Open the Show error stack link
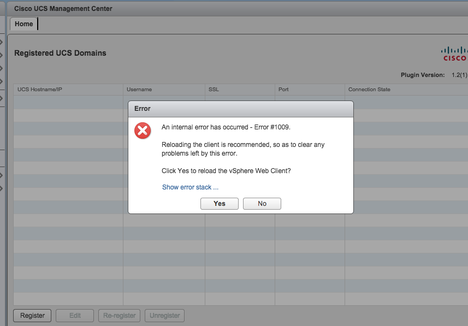 click(190, 187)
